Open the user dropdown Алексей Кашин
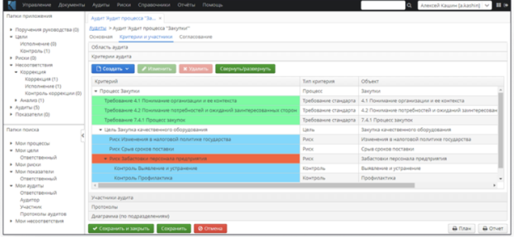The width and height of the screenshot is (514, 237). coord(455,5)
